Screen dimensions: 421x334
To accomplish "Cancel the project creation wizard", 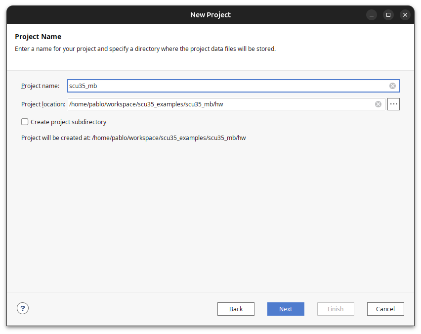I will (385, 309).
